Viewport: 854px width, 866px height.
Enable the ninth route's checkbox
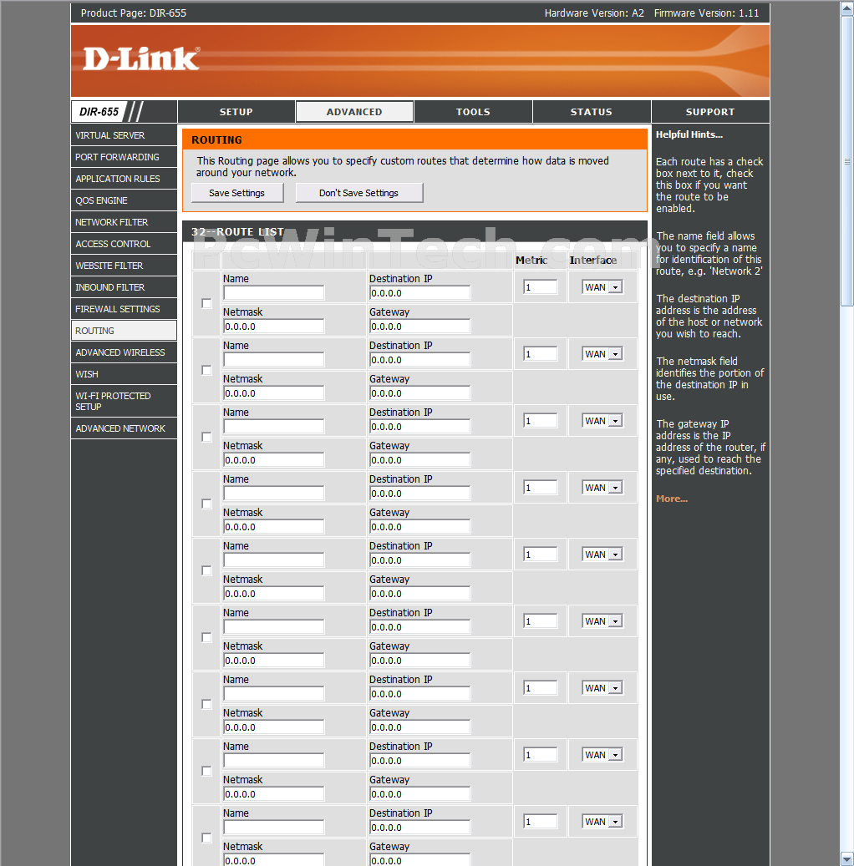[x=206, y=838]
